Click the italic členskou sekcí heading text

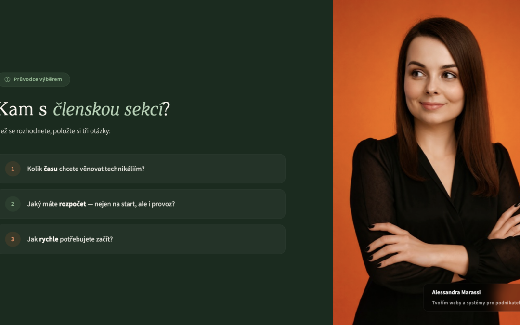click(108, 109)
